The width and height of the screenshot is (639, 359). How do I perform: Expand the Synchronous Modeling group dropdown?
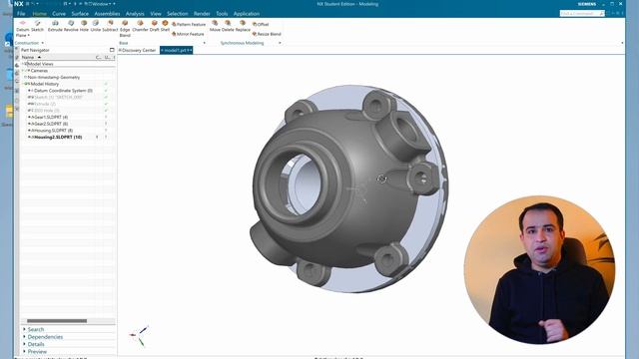pyautogui.click(x=280, y=43)
